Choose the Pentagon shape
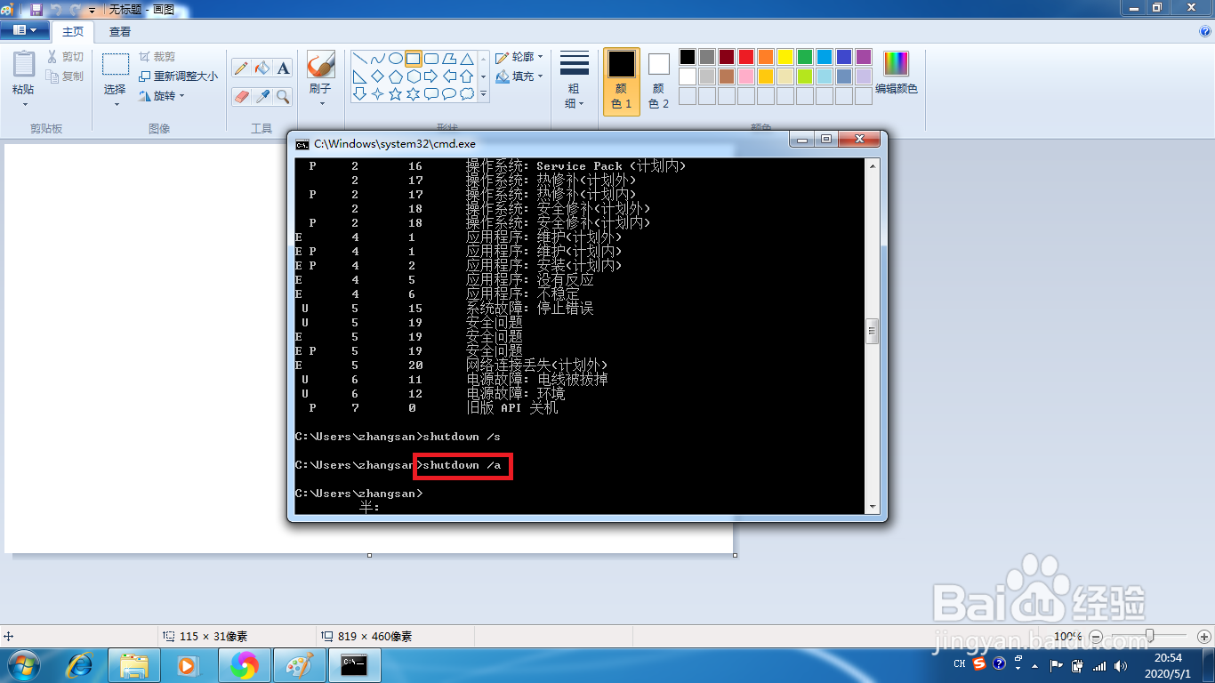This screenshot has height=683, width=1215. coord(396,76)
